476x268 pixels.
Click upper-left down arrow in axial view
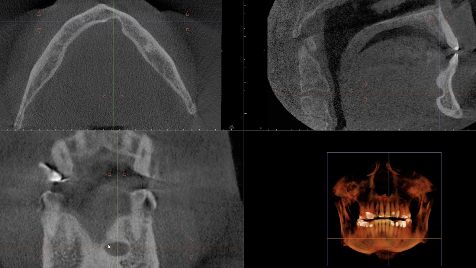39,31
